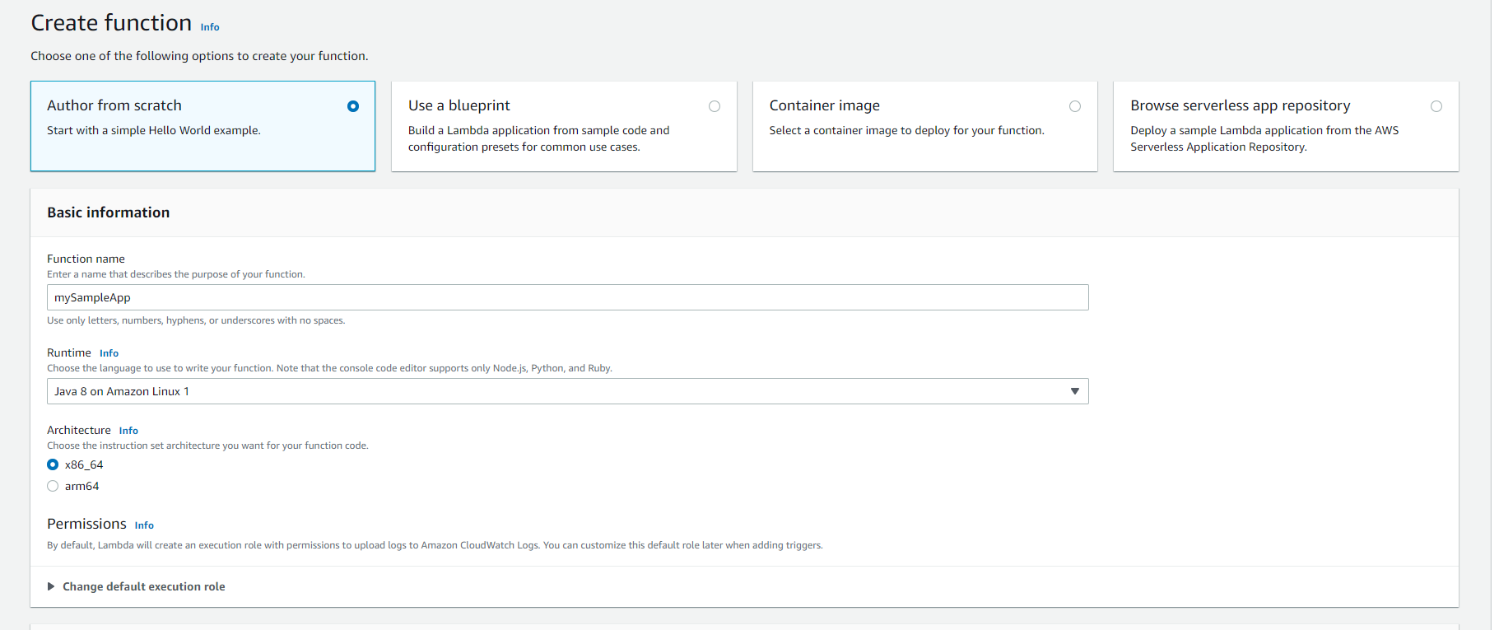Click the Author from scratch card title
This screenshot has height=630, width=1499.
click(x=114, y=105)
